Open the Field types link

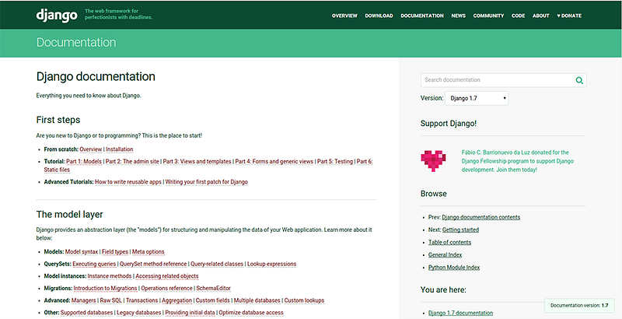(115, 252)
